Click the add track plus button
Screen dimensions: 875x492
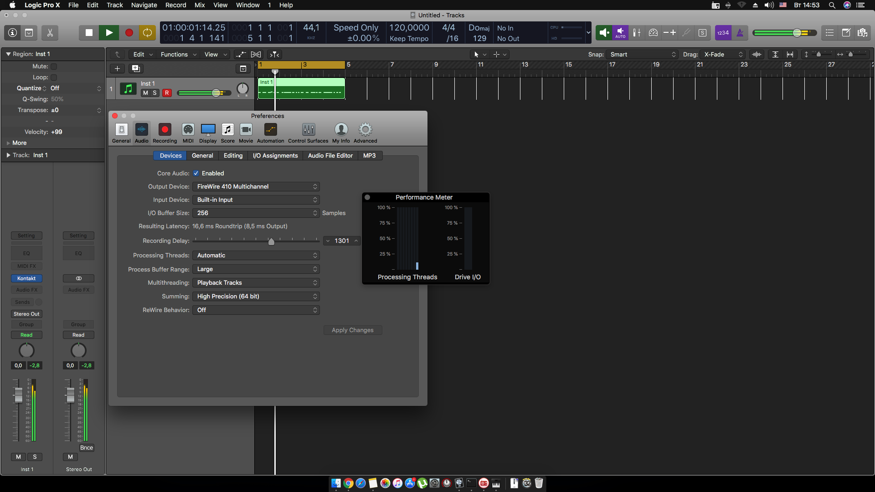coord(117,69)
